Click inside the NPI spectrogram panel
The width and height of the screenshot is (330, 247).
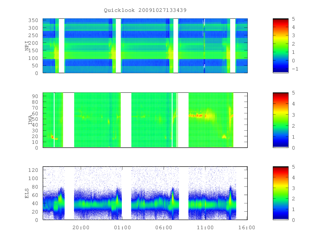coord(145,46)
